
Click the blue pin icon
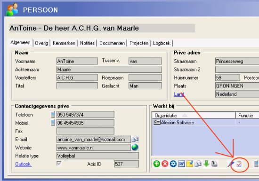coord(231,164)
